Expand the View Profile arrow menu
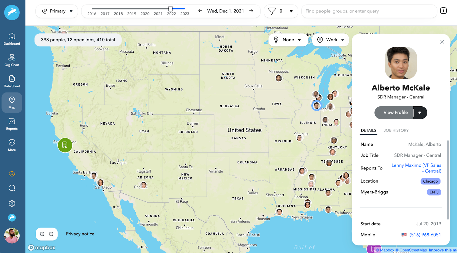The width and height of the screenshot is (457, 253). tap(420, 113)
